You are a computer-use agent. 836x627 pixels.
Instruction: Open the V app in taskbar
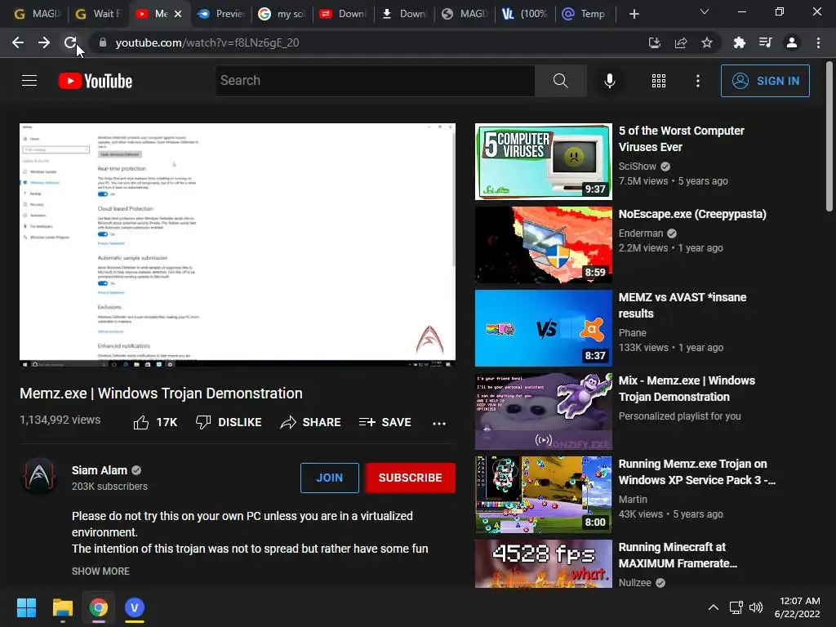[135, 607]
